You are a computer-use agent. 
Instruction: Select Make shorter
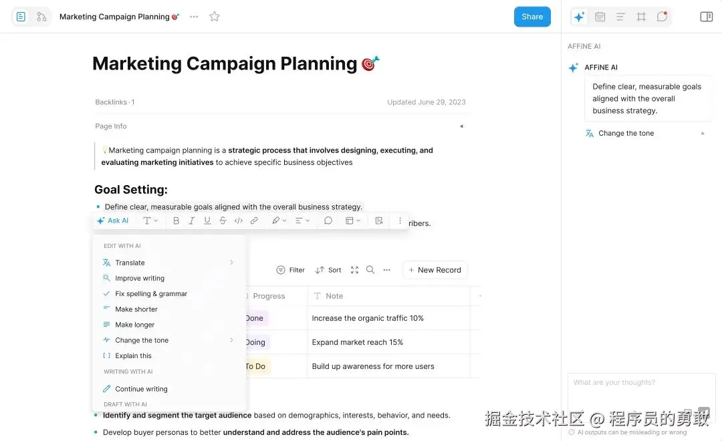(168, 309)
